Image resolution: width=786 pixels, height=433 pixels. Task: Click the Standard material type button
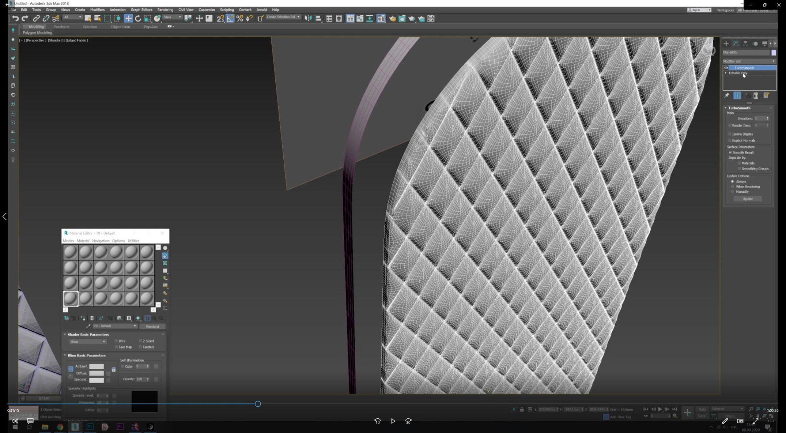coord(152,326)
